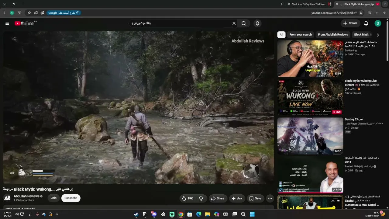
Task: Dislike the Black Myth Wukong video
Action: click(201, 198)
